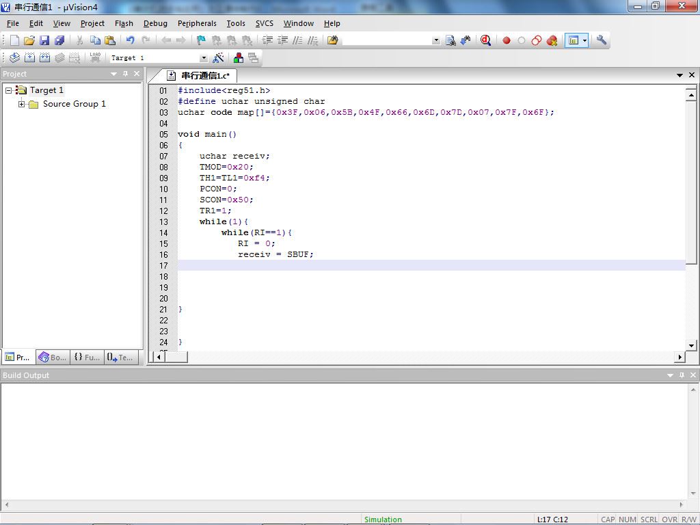Toggle a bookmark with the flag icon

pos(201,40)
